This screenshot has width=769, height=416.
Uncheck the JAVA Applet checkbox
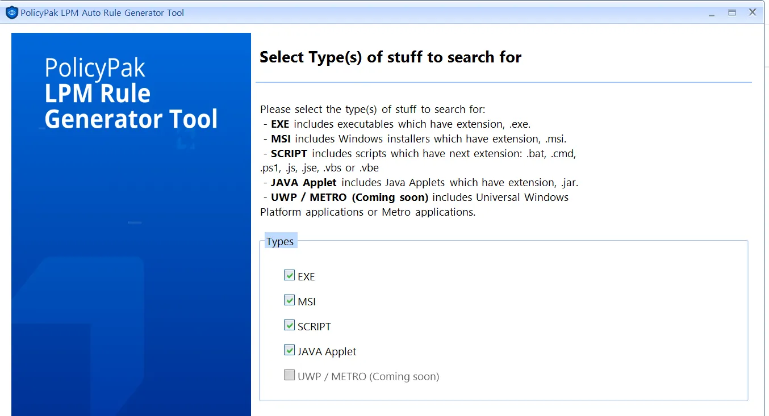(290, 350)
